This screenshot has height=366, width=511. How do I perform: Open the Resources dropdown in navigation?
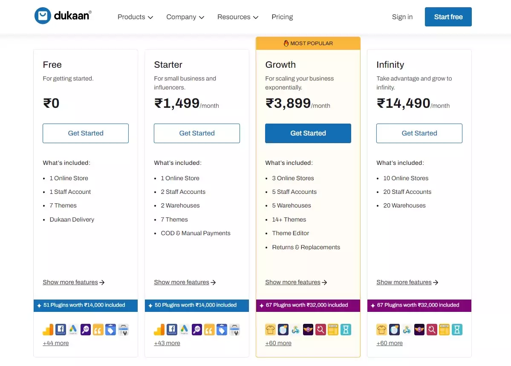[238, 17]
